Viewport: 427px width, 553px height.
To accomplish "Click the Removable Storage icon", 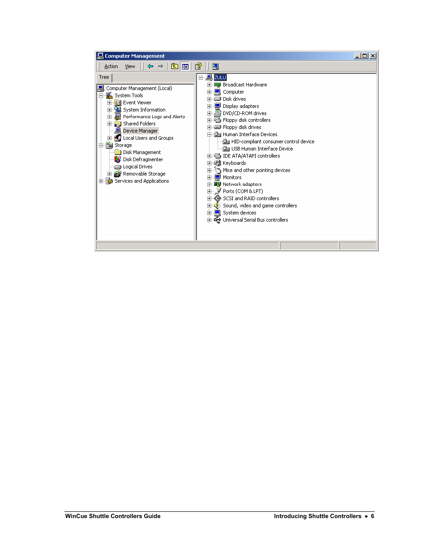I will tap(118, 174).
